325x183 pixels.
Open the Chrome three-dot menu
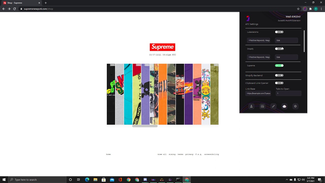(321, 9)
